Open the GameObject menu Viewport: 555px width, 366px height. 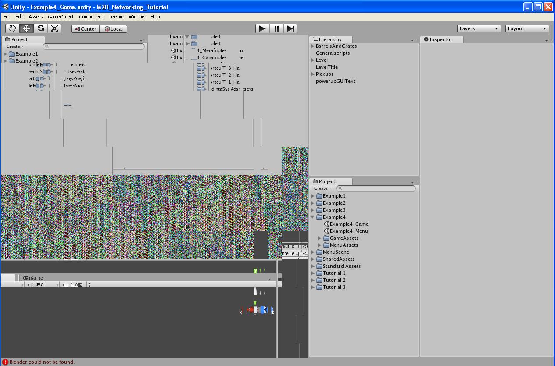coord(61,17)
